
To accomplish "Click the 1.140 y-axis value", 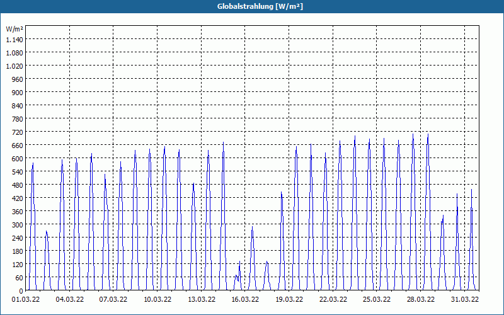I will point(14,40).
